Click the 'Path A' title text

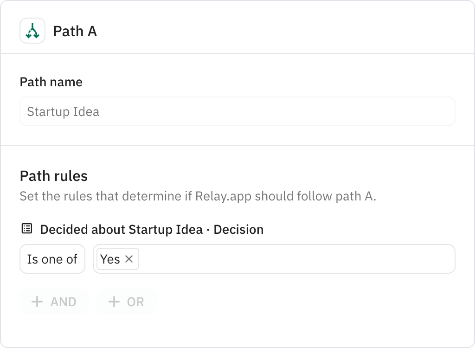(75, 32)
